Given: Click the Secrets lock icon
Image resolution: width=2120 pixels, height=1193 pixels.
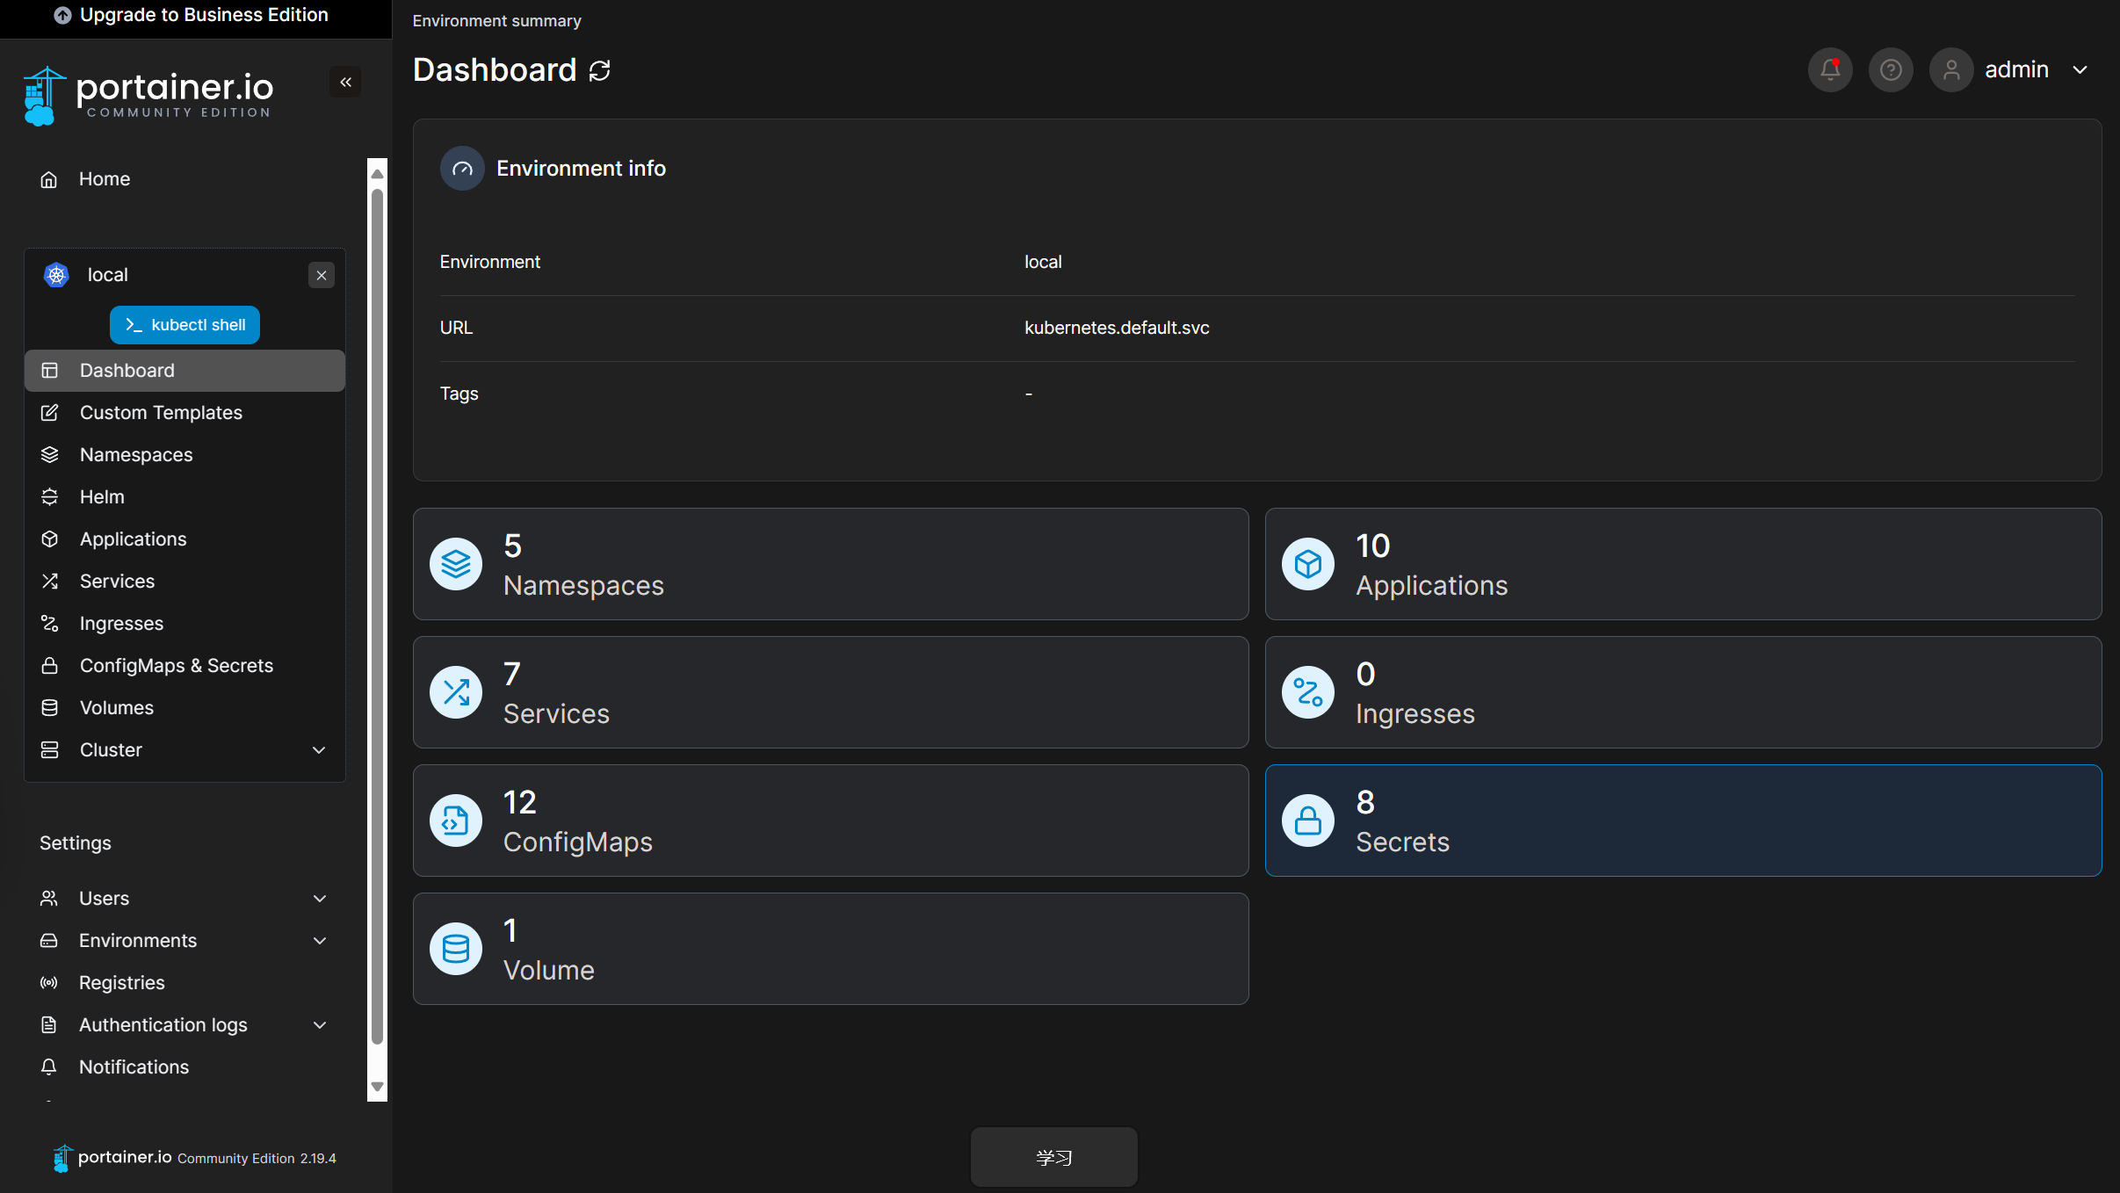Looking at the screenshot, I should point(1307,821).
